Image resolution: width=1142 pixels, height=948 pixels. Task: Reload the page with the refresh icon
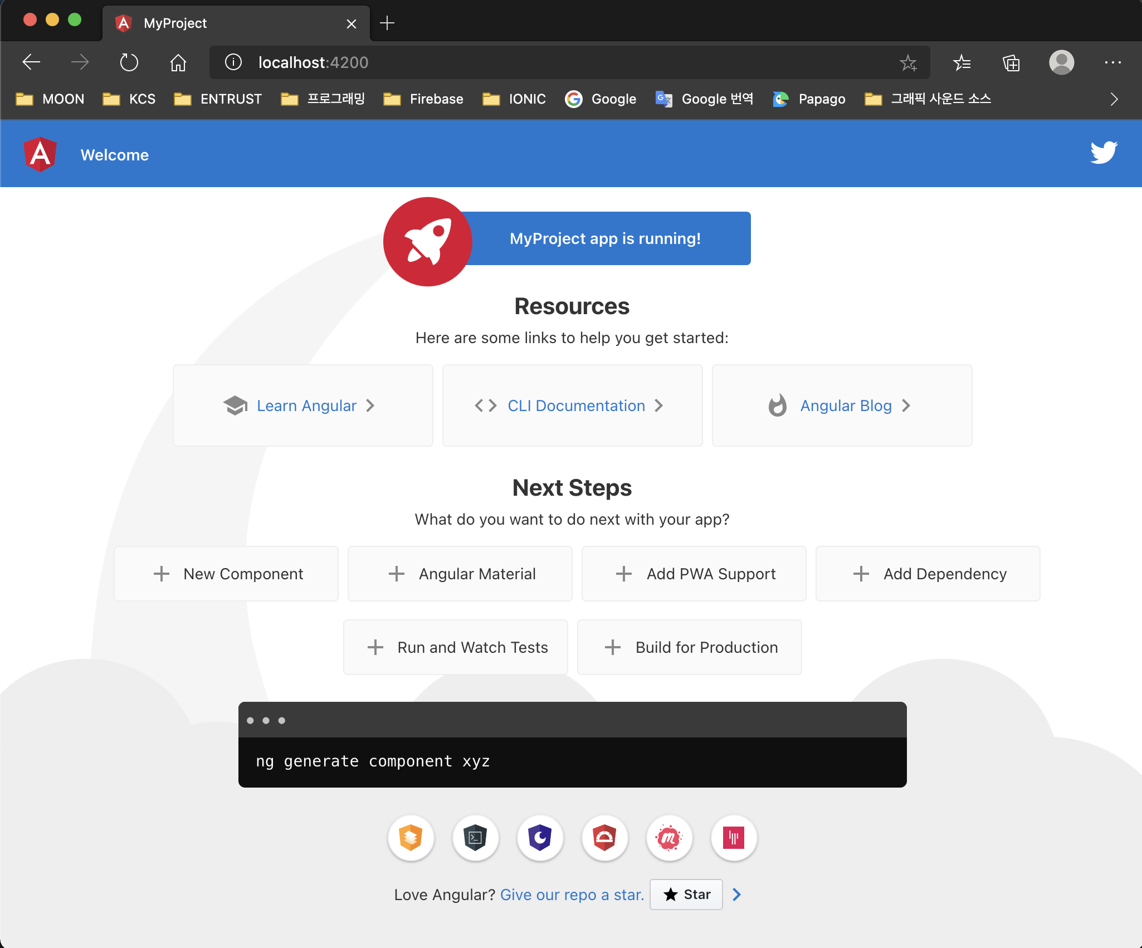coord(129,62)
